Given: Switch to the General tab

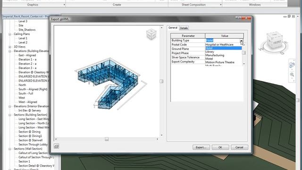Looking at the screenshot, I should (173, 28).
